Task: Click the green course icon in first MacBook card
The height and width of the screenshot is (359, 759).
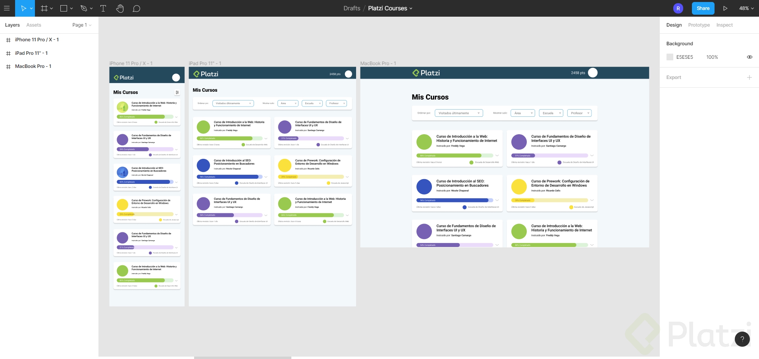Action: tap(424, 142)
